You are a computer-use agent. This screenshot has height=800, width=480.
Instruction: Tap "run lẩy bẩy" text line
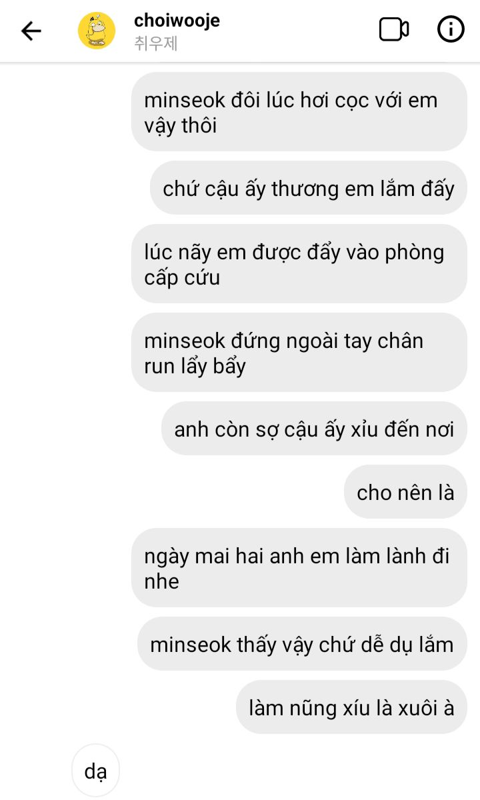pos(195,366)
